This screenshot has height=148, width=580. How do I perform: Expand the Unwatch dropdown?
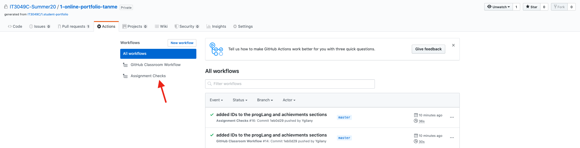[x=498, y=7]
